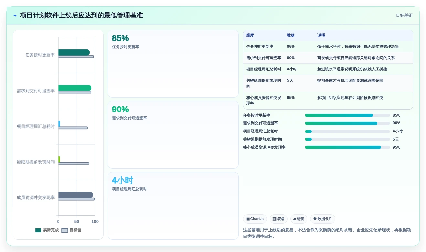Viewport: 426px width, 252px height.
Task: Click the description 超过该水平通常说明系统仍依赖人工拼接
Action: [352, 69]
